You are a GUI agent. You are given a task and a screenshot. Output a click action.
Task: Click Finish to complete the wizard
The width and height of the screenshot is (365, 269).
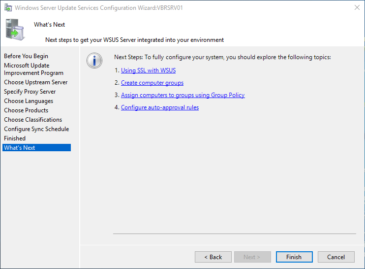[x=294, y=257]
